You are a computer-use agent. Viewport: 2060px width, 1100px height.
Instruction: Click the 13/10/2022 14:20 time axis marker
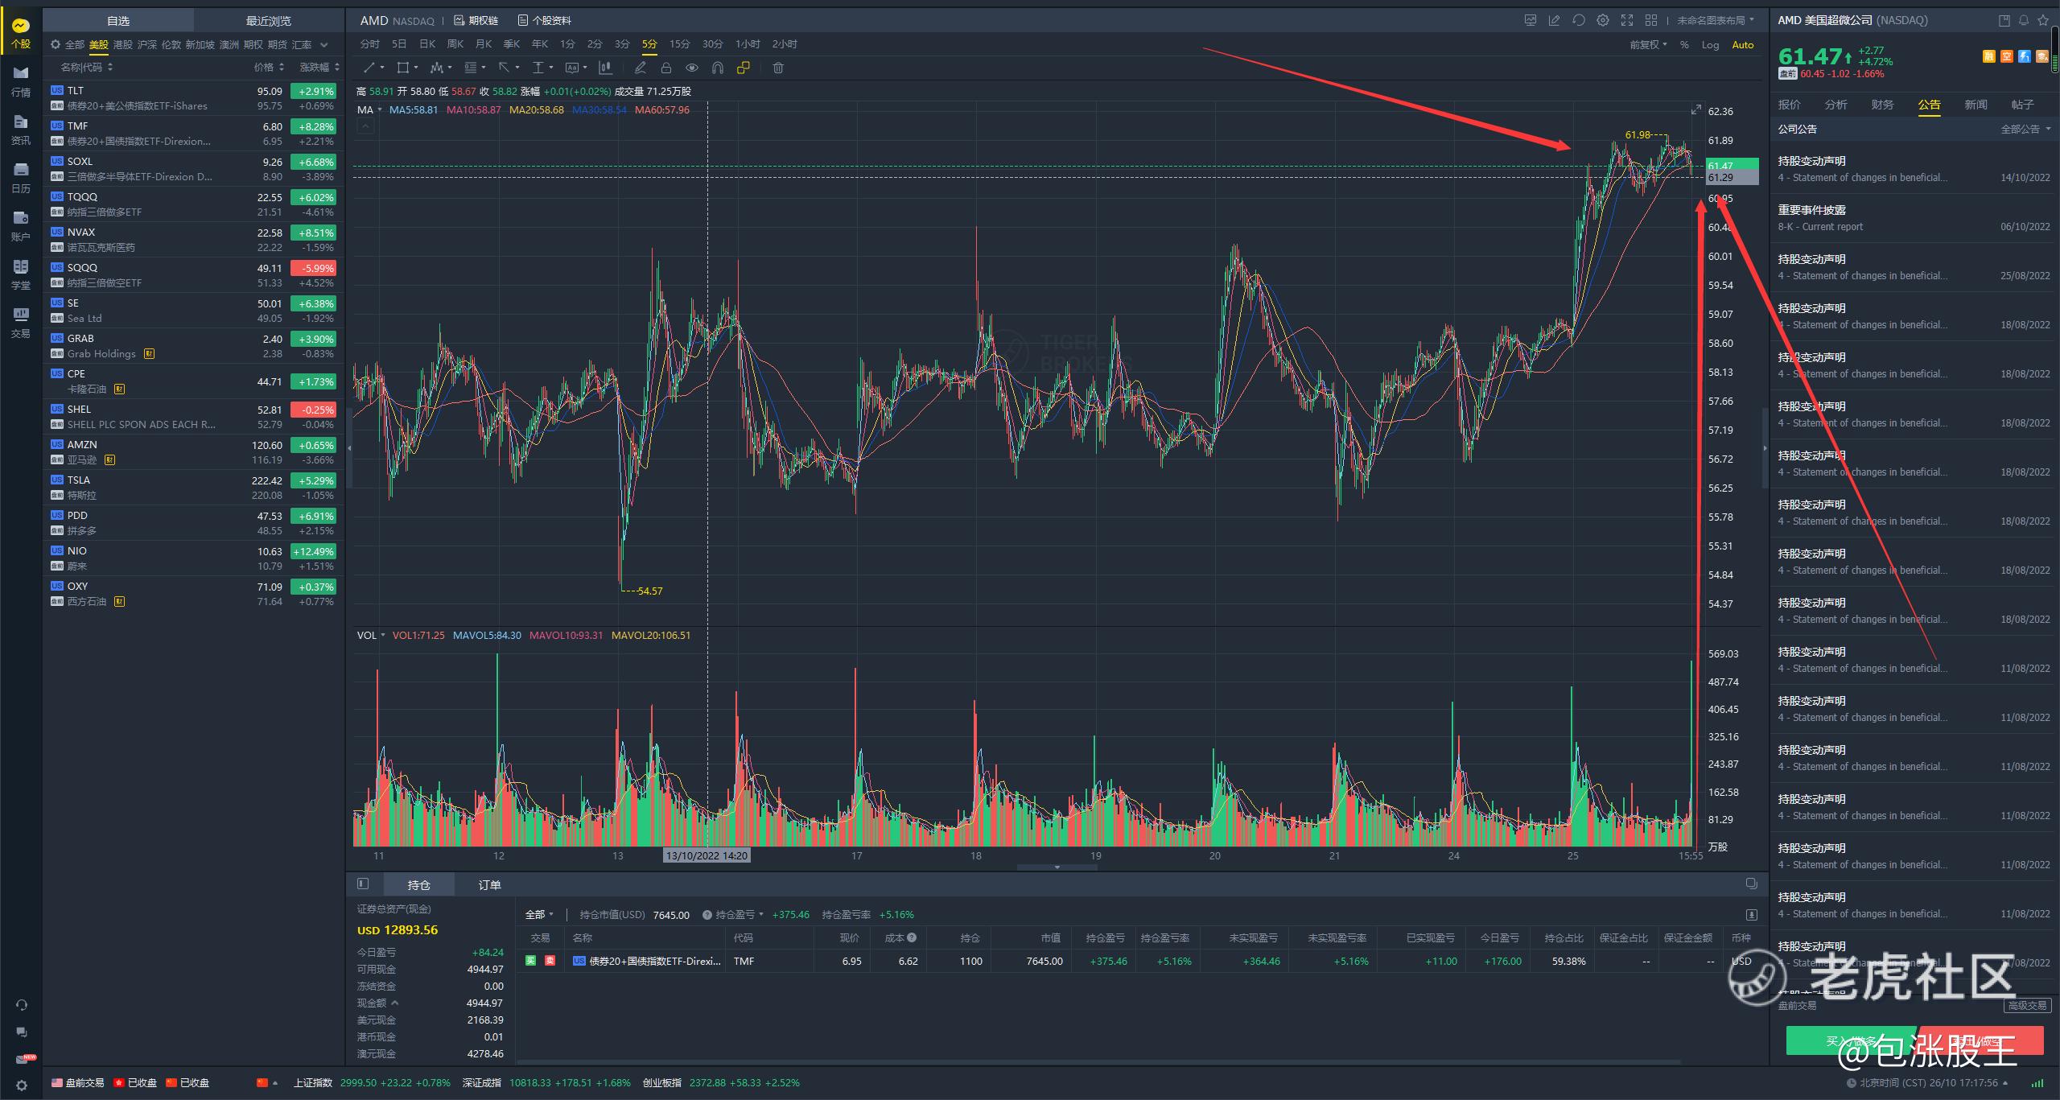(707, 855)
